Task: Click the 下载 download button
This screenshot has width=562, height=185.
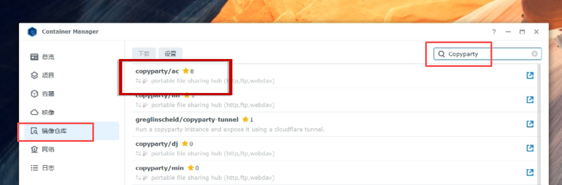Action: [x=144, y=54]
